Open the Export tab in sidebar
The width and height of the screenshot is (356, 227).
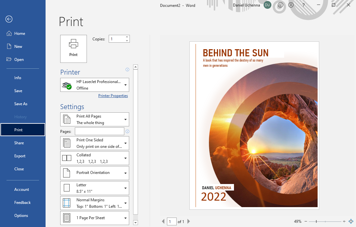(20, 156)
